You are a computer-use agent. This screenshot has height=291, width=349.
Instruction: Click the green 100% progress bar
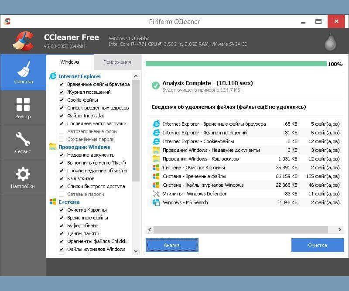pyautogui.click(x=236, y=64)
